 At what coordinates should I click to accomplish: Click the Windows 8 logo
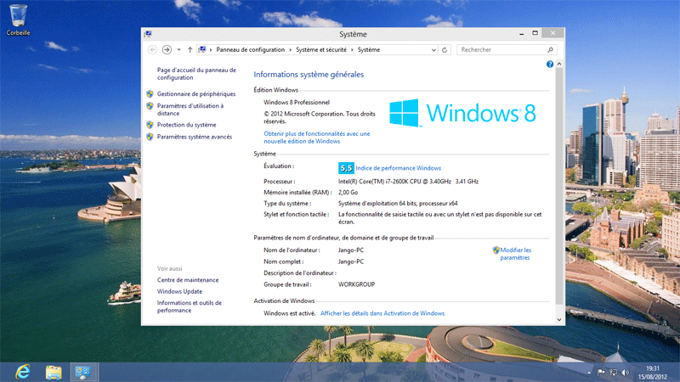coord(462,113)
